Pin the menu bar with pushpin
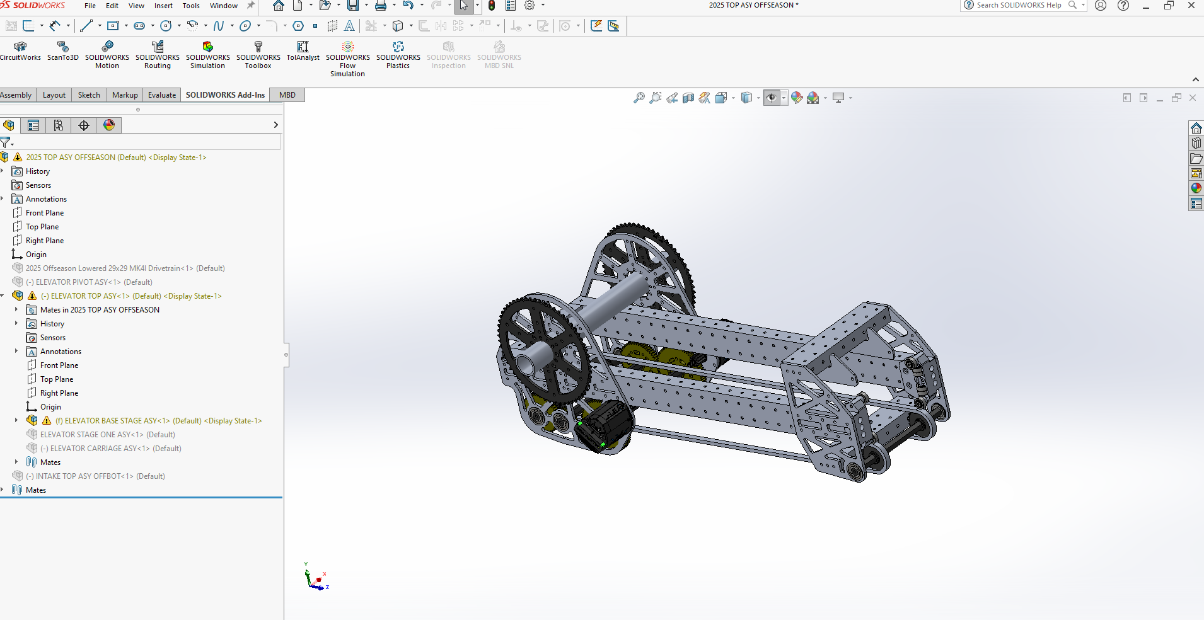 pyautogui.click(x=251, y=6)
